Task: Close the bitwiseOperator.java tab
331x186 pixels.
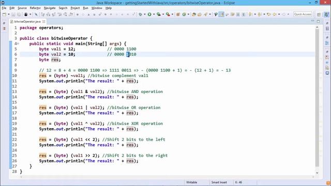Action: 43,22
